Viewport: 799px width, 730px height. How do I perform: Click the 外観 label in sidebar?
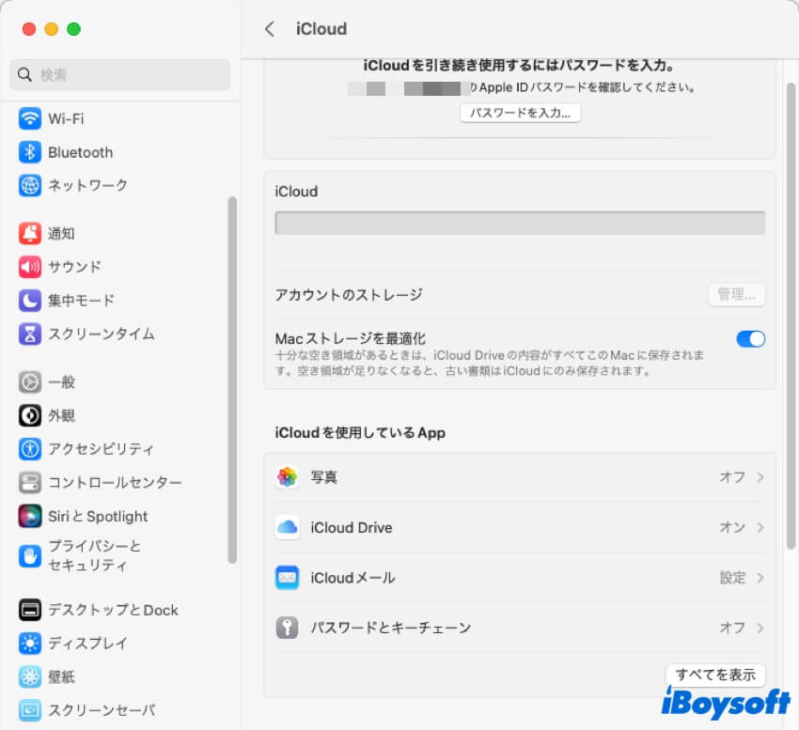pyautogui.click(x=62, y=415)
